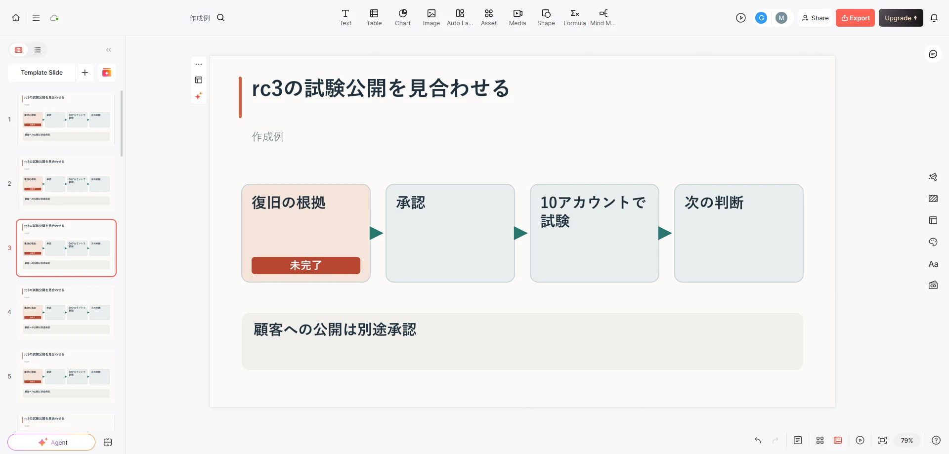Open the comments panel icon

(933, 54)
